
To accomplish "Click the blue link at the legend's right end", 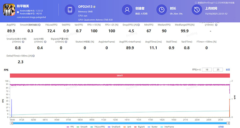I will click(x=221, y=127).
